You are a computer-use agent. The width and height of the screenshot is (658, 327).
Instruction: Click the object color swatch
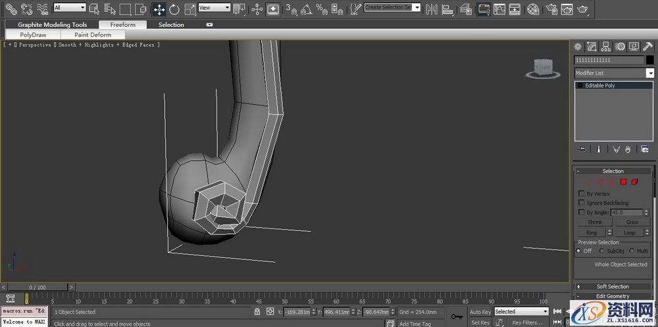(649, 60)
